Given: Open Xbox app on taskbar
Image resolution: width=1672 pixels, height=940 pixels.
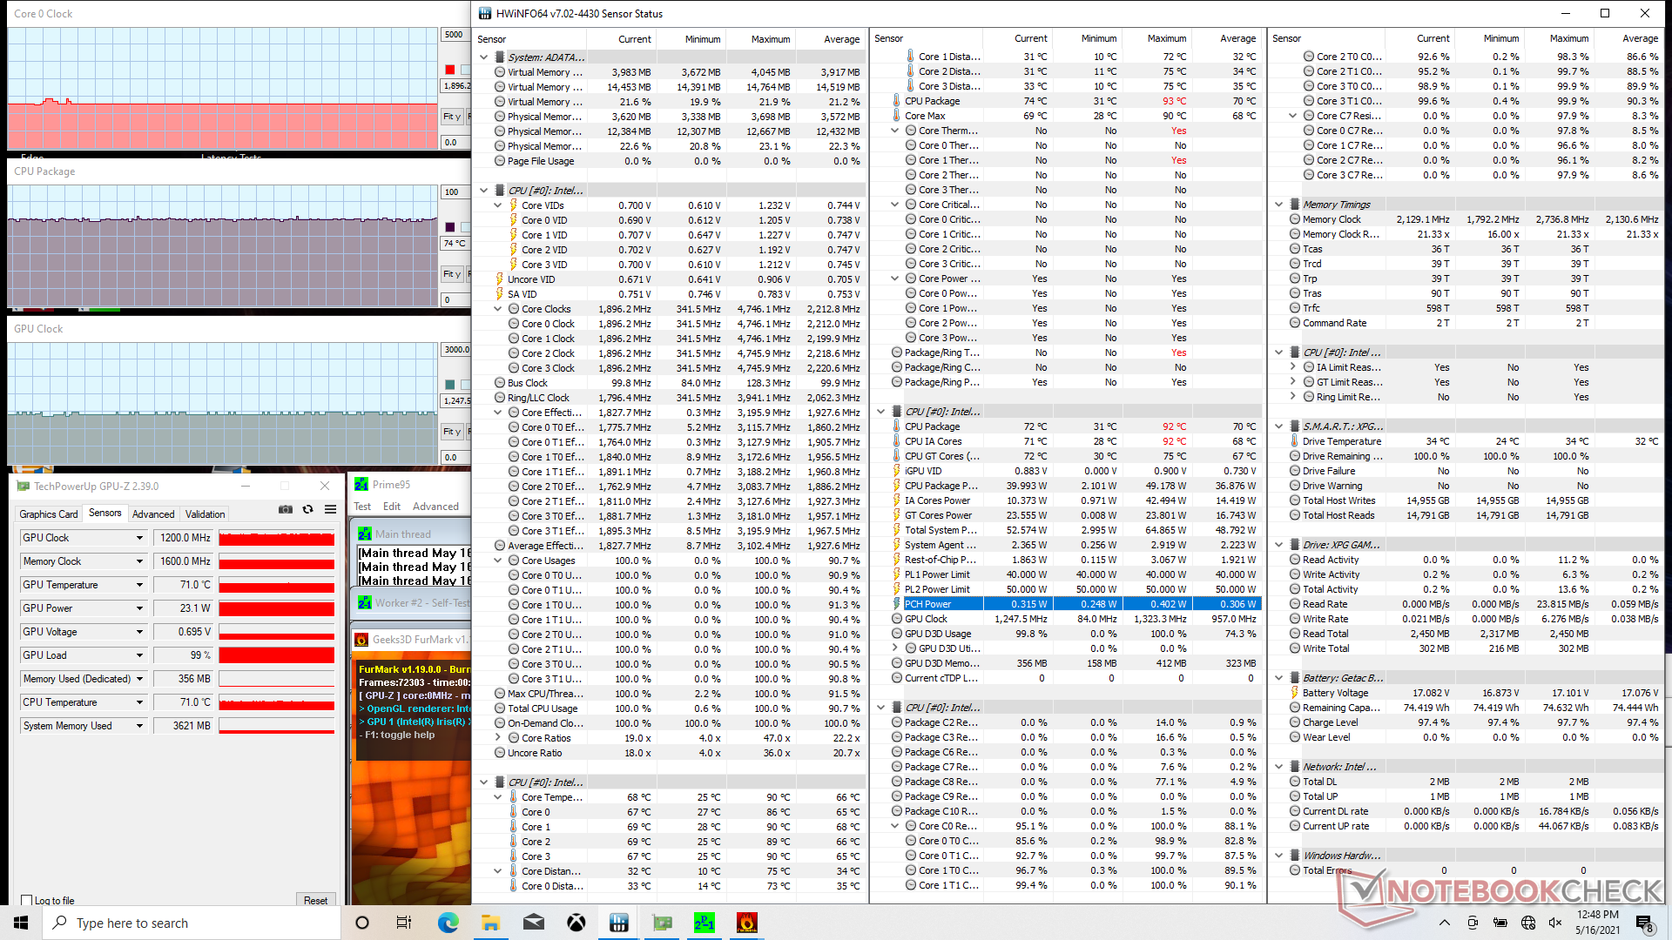Looking at the screenshot, I should (x=576, y=923).
